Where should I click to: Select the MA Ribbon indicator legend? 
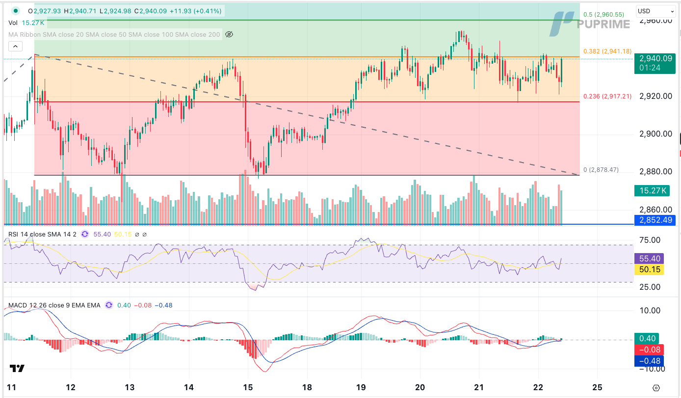114,34
